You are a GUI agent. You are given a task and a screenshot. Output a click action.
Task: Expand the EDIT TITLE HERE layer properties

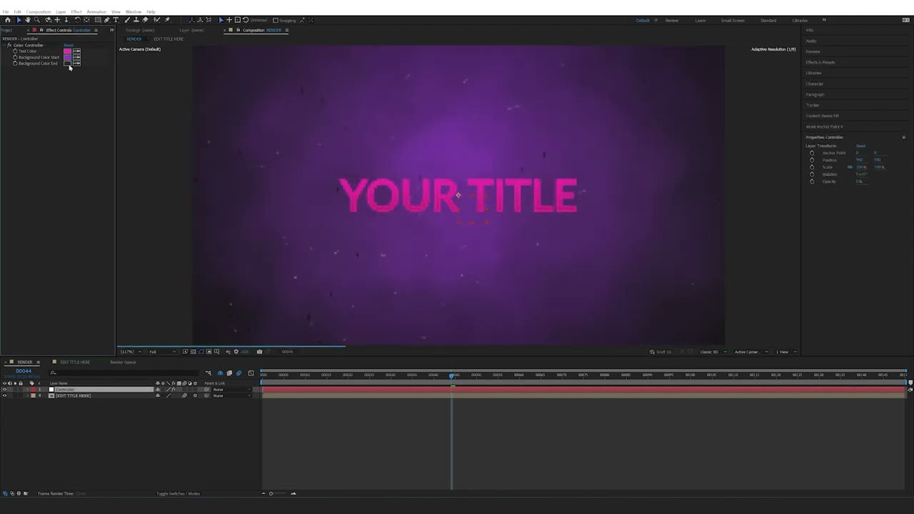coord(27,395)
